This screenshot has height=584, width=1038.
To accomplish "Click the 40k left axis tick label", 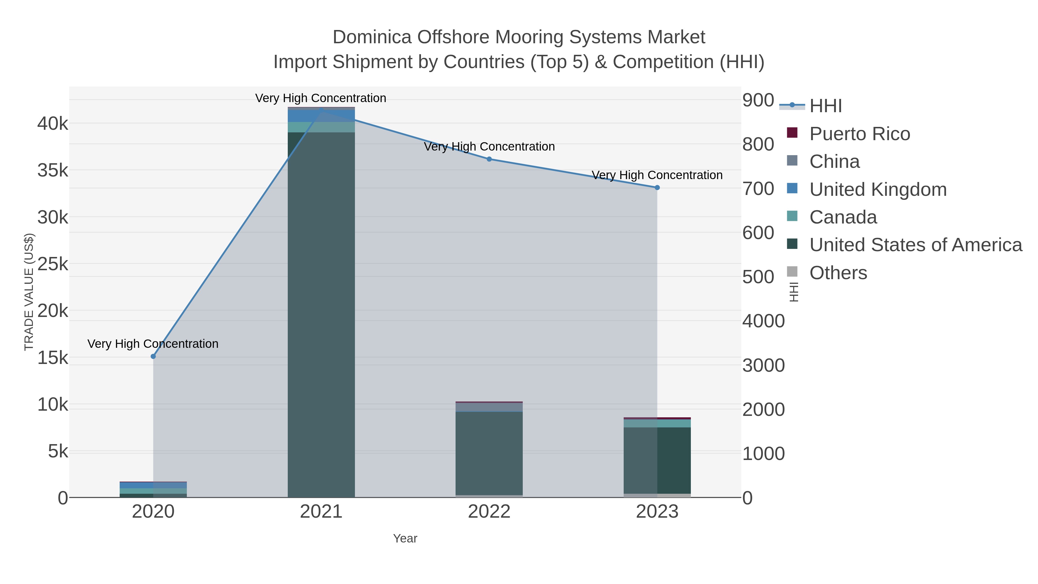I will tap(53, 123).
